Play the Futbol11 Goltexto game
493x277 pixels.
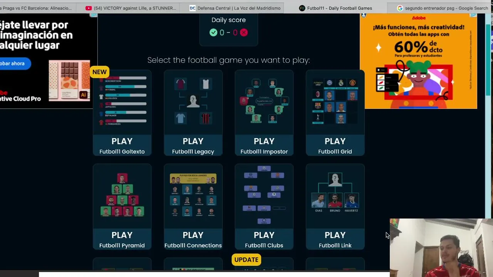tap(122, 145)
